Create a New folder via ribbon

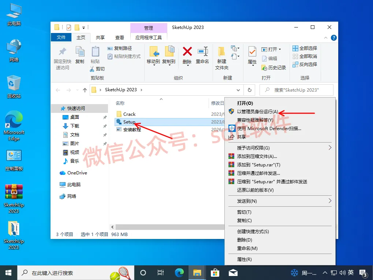click(222, 58)
